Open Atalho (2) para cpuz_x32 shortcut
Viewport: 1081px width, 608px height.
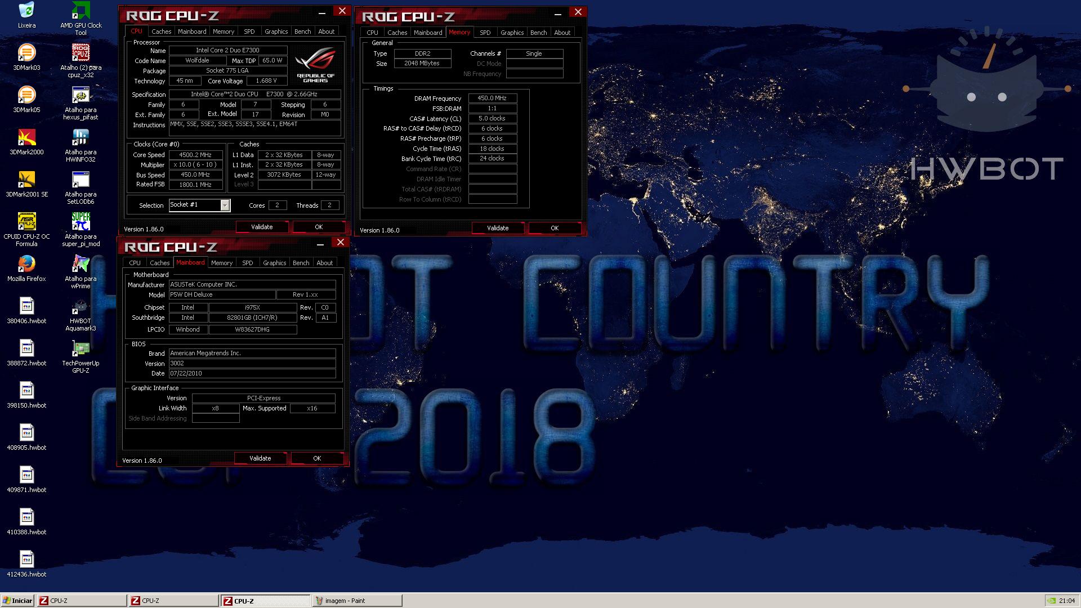[x=81, y=52]
